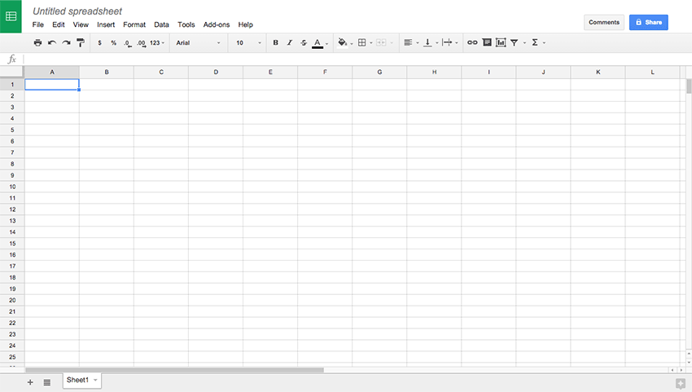Open the Data menu
Image resolution: width=692 pixels, height=392 pixels.
point(161,24)
